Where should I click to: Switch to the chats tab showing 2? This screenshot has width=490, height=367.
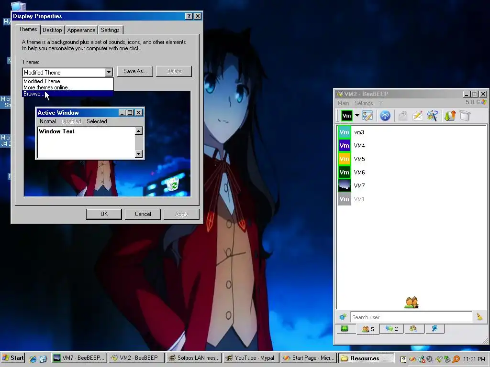391,329
